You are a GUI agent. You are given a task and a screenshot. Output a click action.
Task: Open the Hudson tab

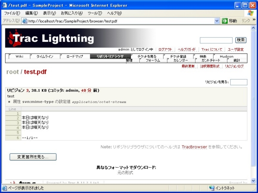pyautogui.click(x=227, y=56)
